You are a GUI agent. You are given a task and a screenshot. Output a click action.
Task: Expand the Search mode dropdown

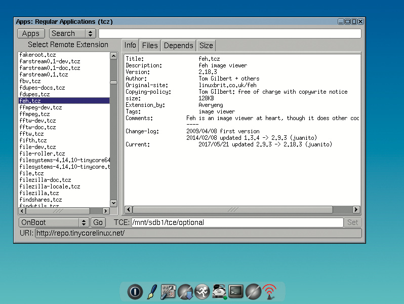[72, 33]
